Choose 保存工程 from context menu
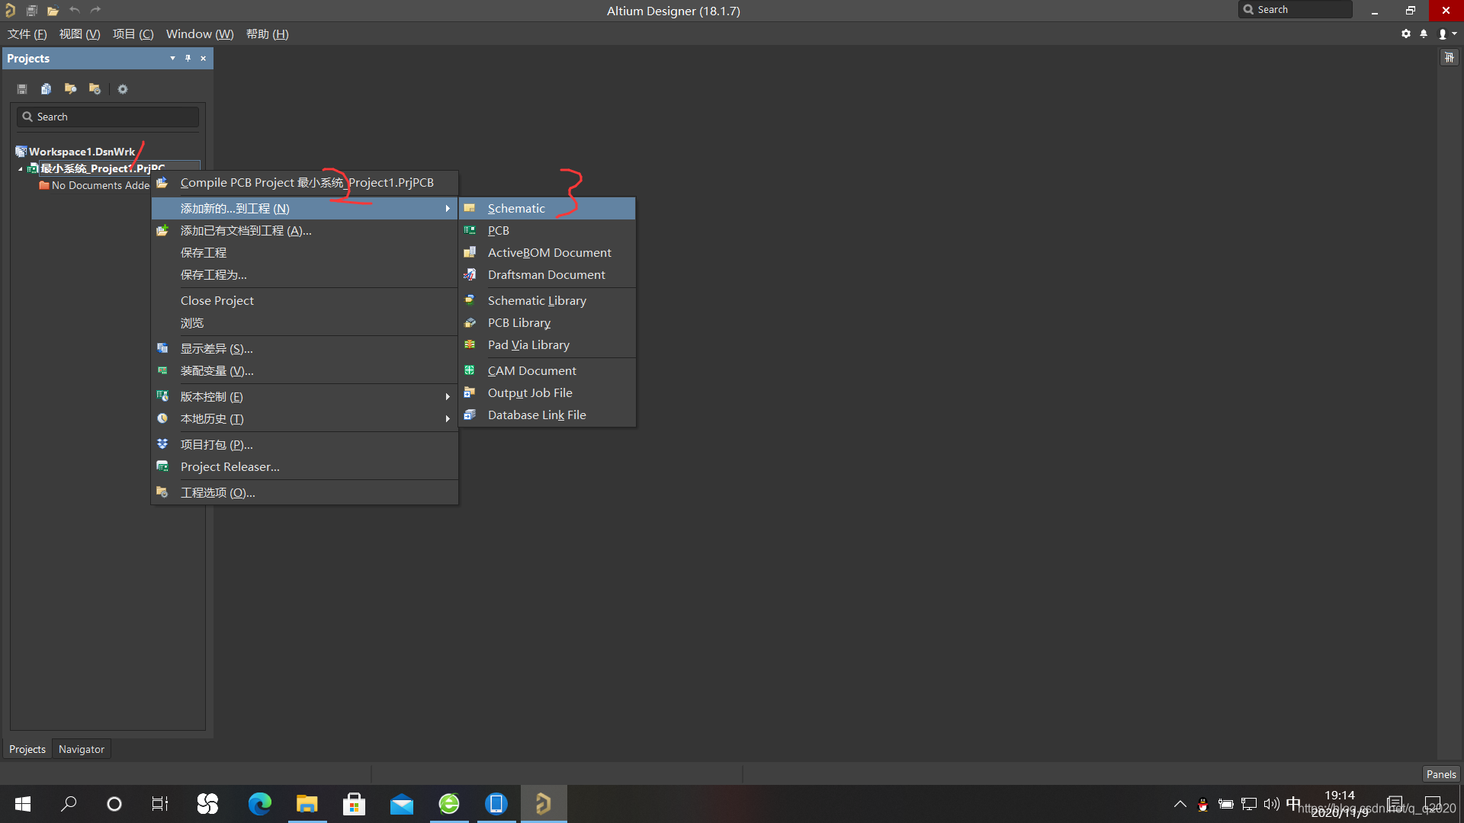 [x=305, y=253]
